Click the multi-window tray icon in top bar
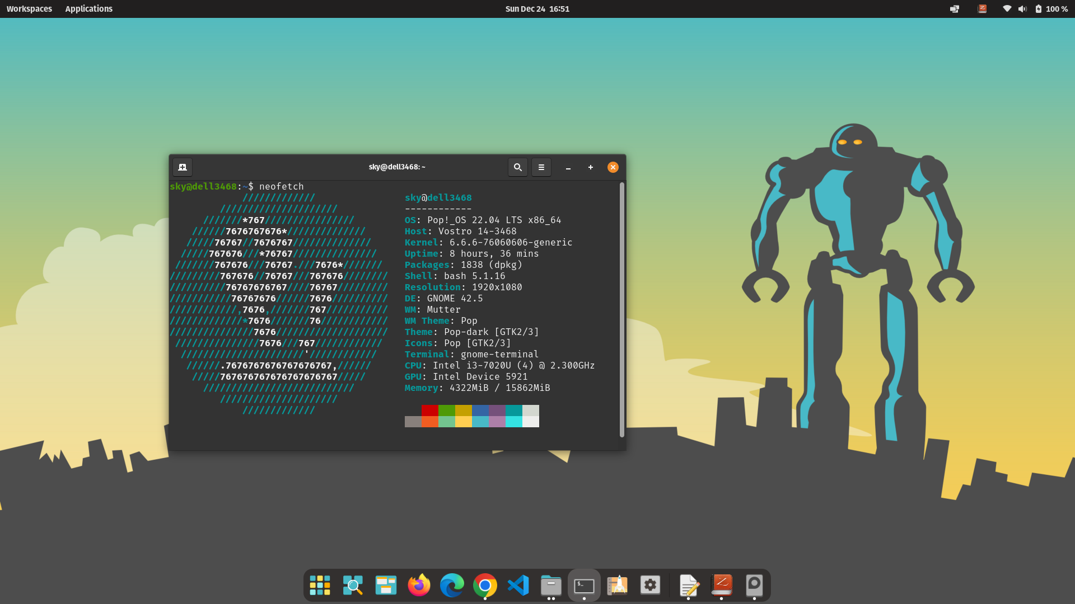1075x604 pixels. click(x=955, y=9)
